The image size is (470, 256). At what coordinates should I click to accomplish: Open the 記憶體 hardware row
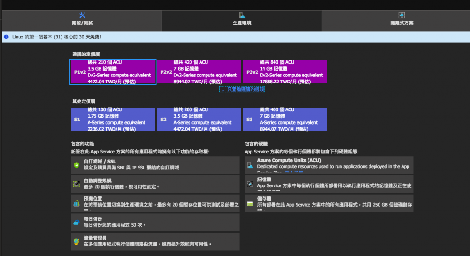(x=329, y=184)
